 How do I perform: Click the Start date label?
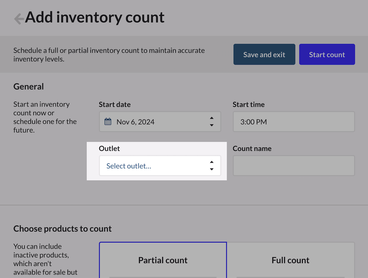click(115, 105)
